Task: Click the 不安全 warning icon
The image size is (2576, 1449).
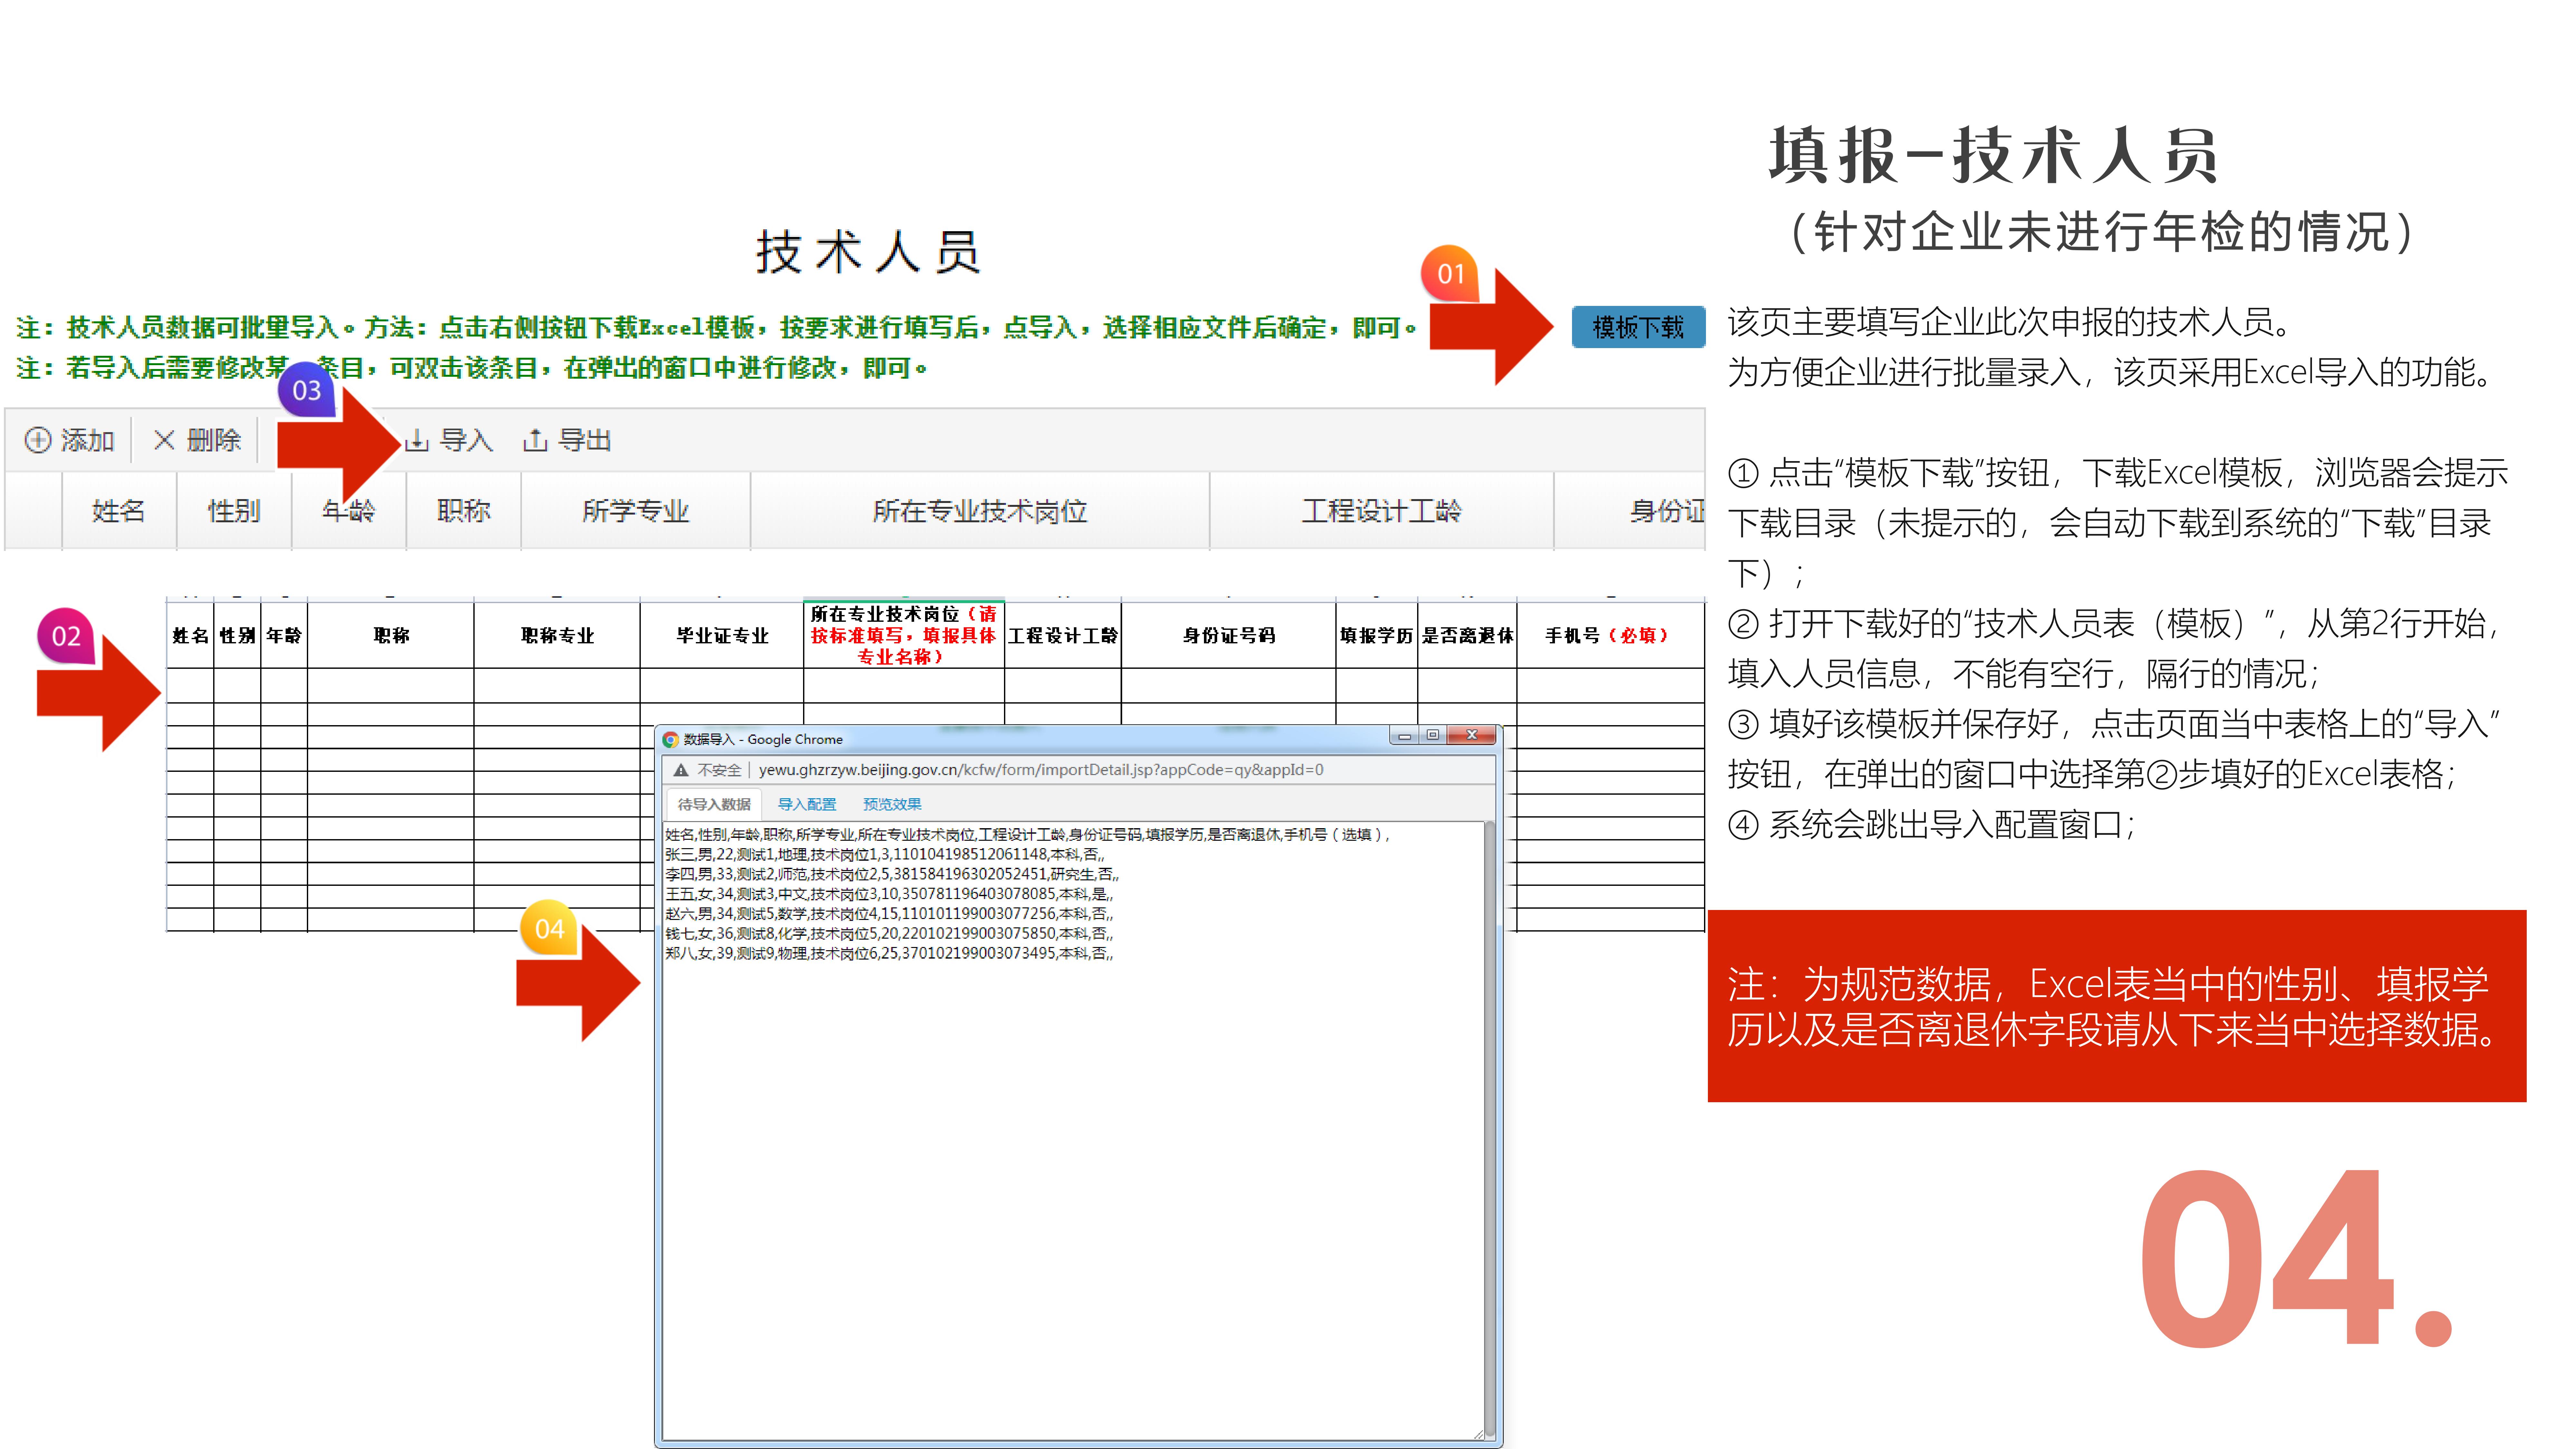Action: pos(681,770)
